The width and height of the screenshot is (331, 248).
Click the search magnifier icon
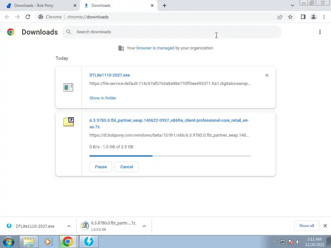69,32
